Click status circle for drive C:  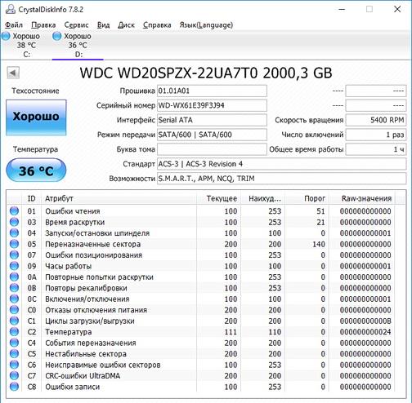(6, 36)
